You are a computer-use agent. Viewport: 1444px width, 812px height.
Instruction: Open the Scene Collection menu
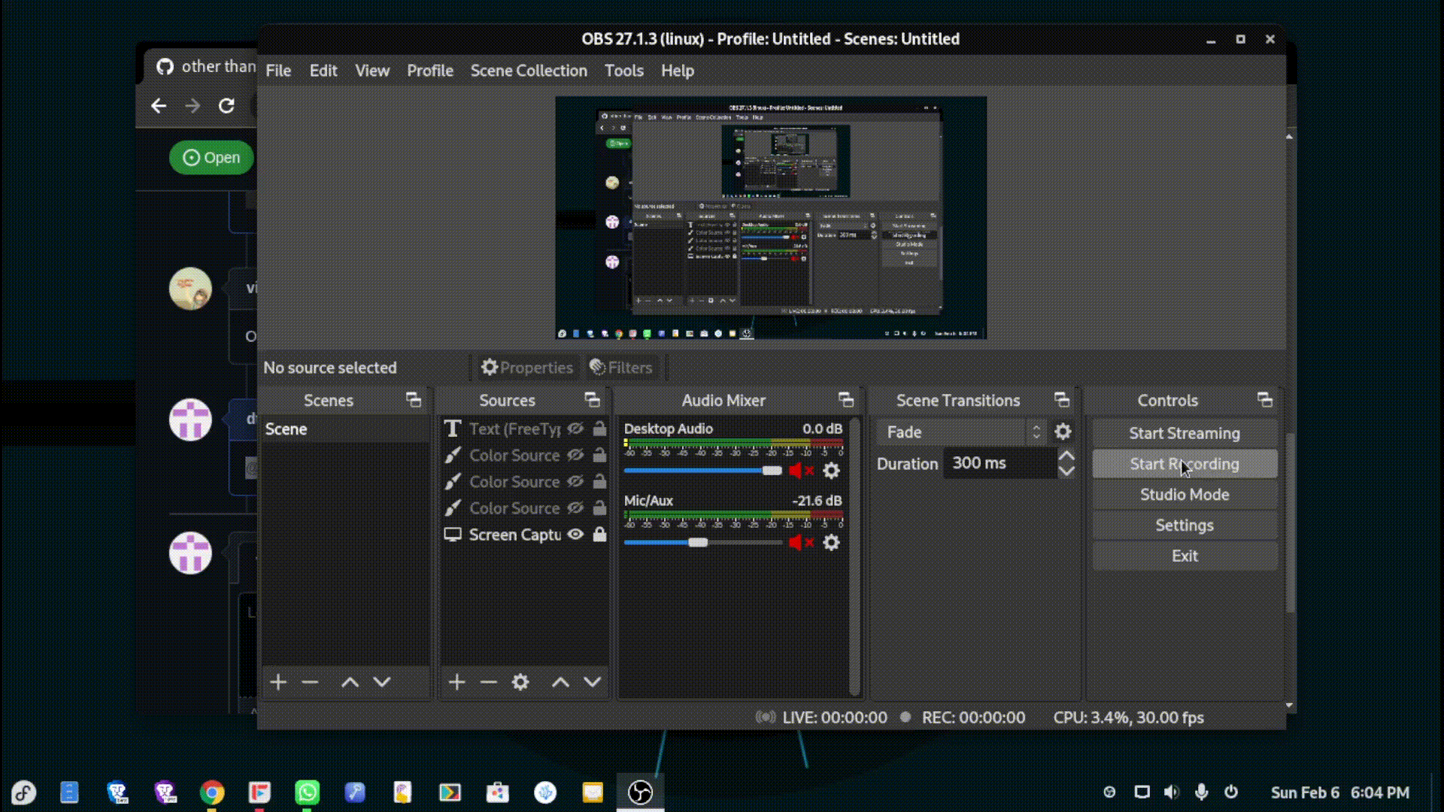point(528,71)
